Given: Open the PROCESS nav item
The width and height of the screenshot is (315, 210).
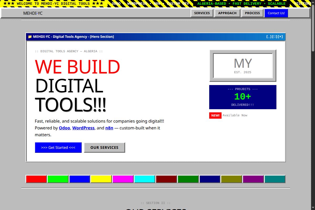Looking at the screenshot, I should pyautogui.click(x=252, y=13).
